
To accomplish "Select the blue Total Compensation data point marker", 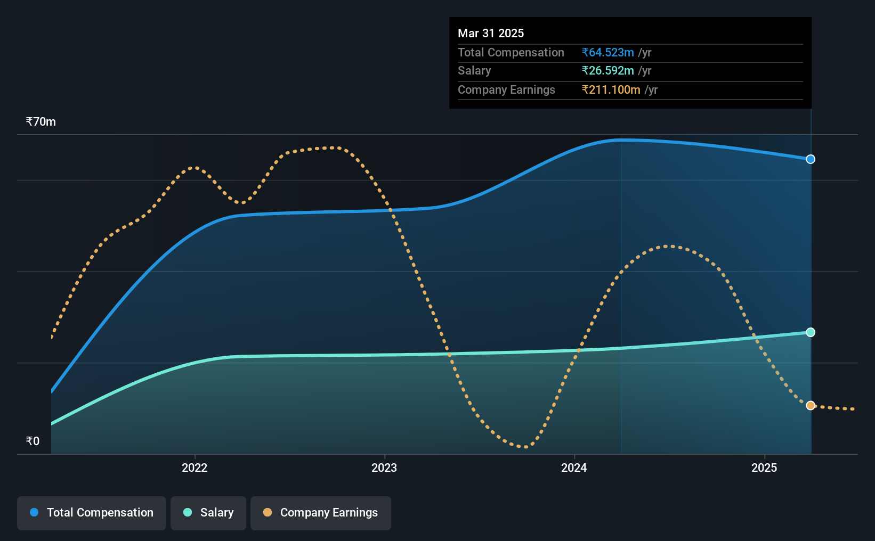I will pyautogui.click(x=811, y=159).
